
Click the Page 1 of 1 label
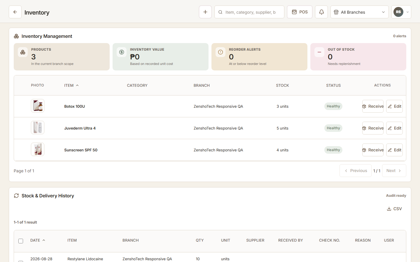click(x=24, y=171)
